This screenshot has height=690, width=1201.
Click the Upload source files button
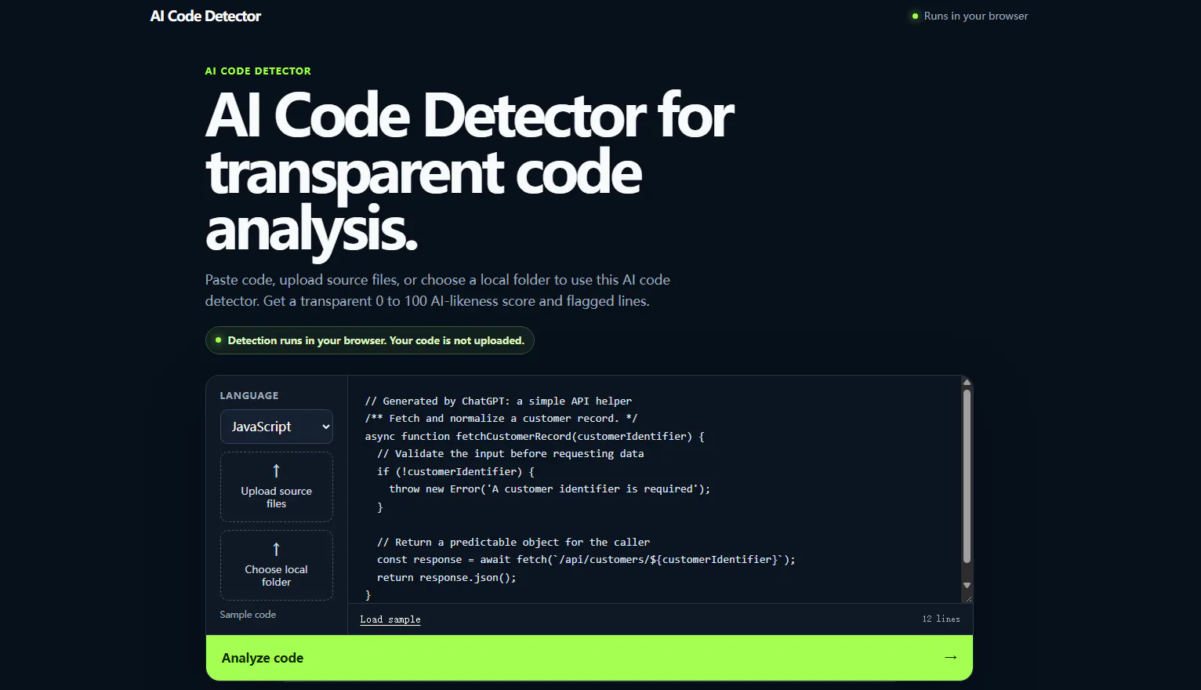(x=277, y=487)
